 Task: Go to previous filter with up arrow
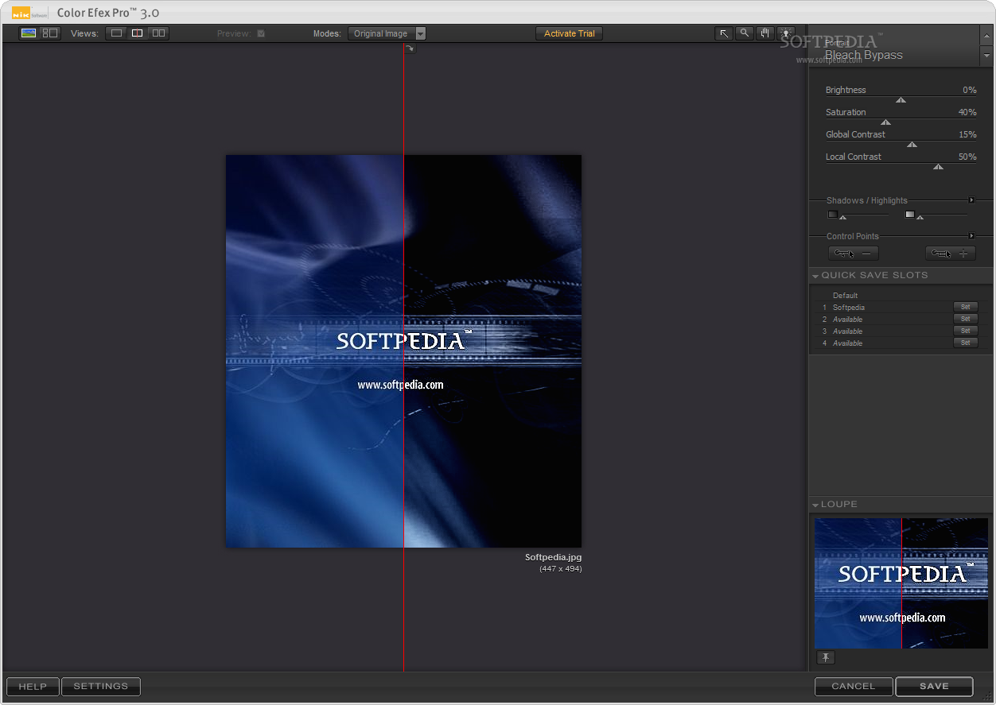986,36
